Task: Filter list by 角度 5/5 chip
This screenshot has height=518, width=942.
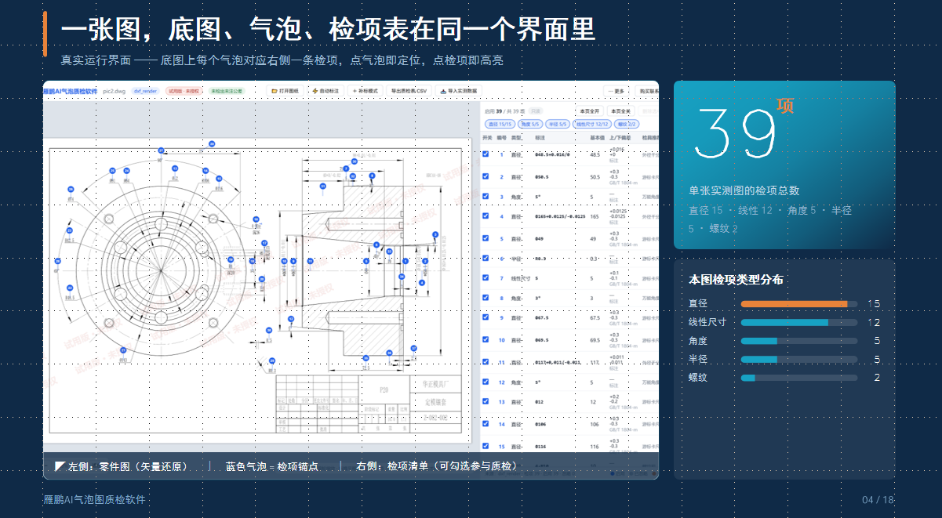Action: (x=530, y=124)
